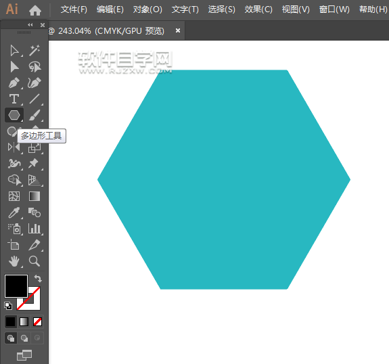Click the teal hexagon on canvas
The width and height of the screenshot is (389, 364).
tap(224, 180)
